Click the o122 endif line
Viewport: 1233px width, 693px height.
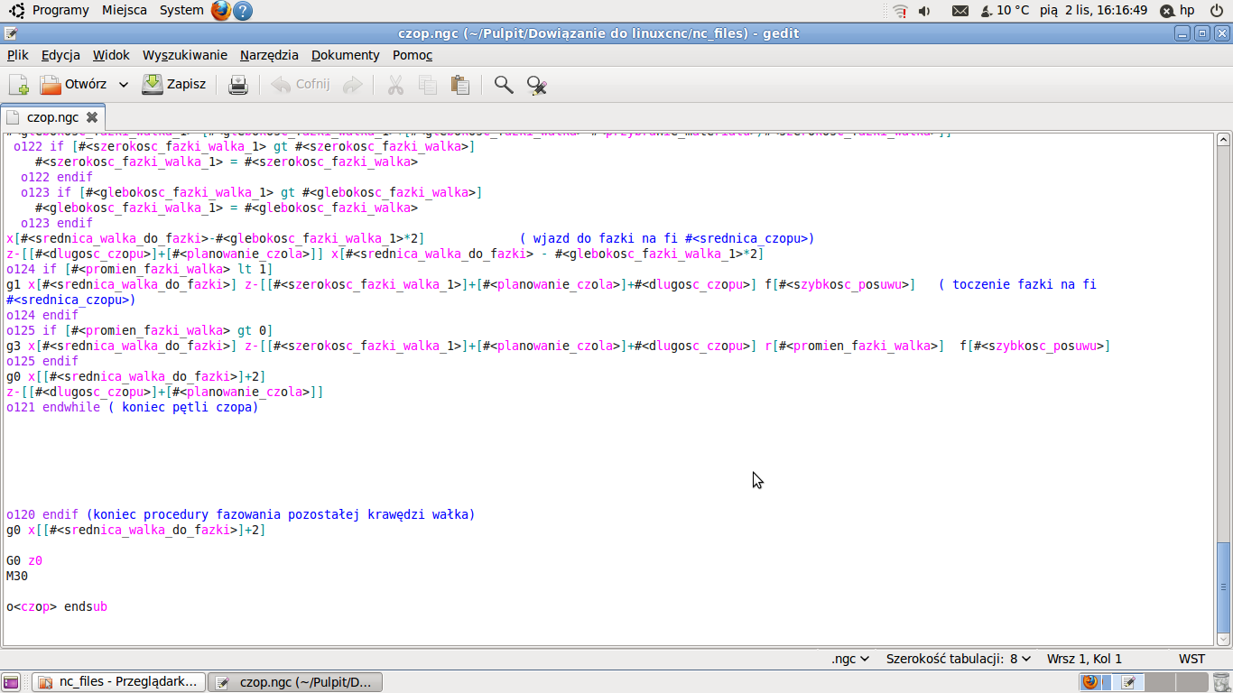(57, 177)
